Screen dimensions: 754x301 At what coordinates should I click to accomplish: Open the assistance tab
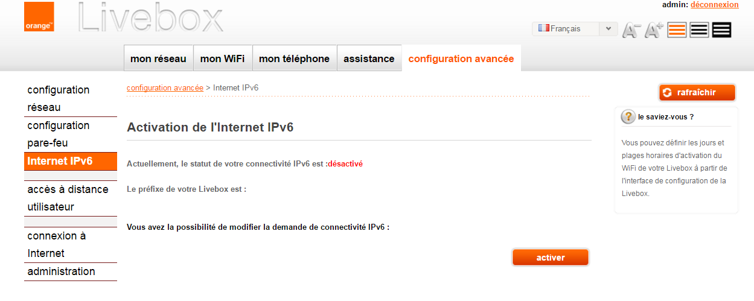click(369, 59)
